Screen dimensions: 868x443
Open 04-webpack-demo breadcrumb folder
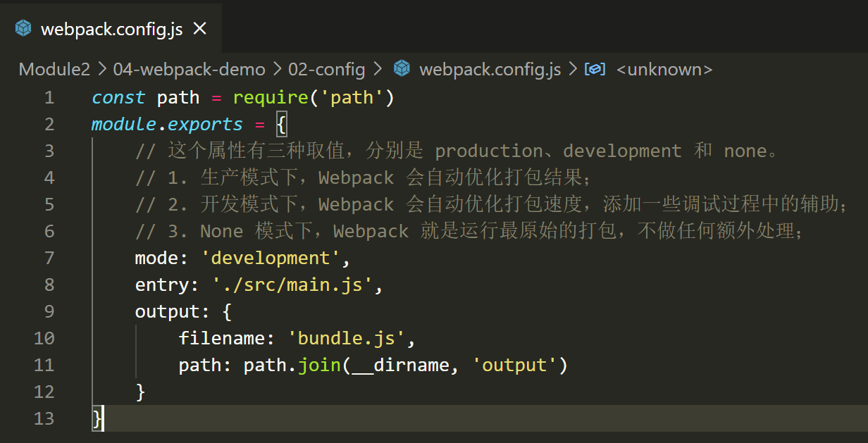tap(190, 69)
